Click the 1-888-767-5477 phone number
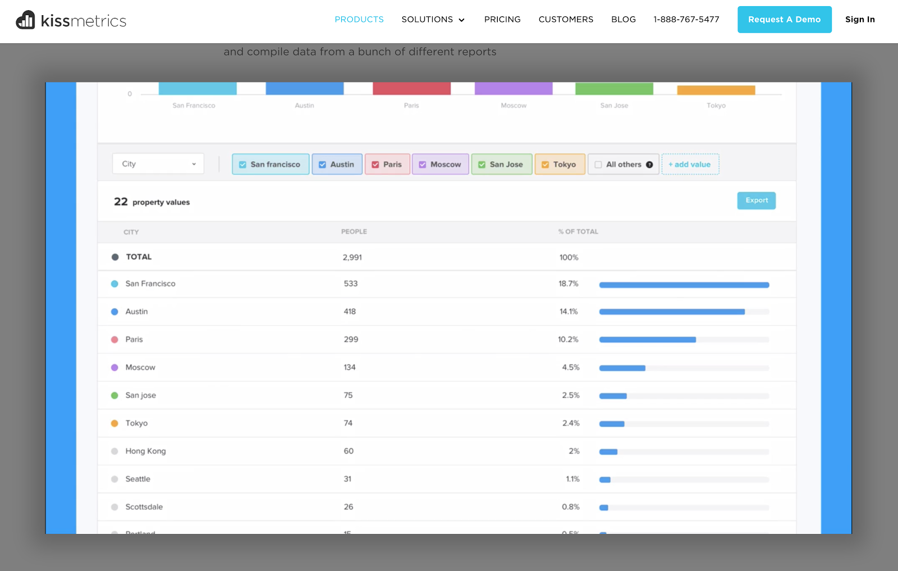 click(x=686, y=20)
